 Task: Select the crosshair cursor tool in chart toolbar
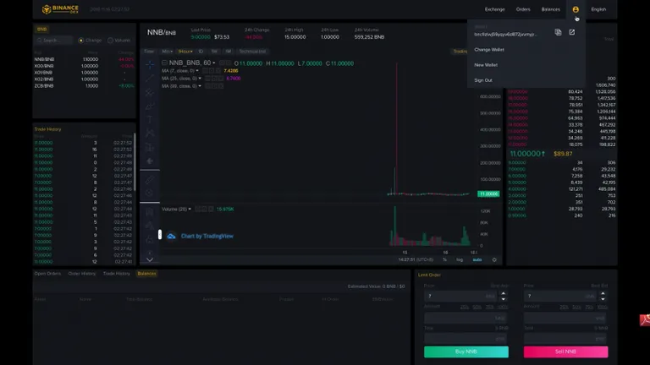(150, 64)
